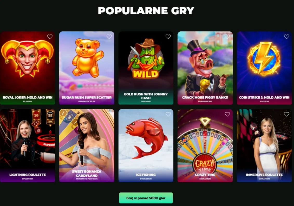The height and width of the screenshot is (206, 294).
Task: Launch Gold Rush with Johnny Cash cactus tile
Action: (146, 68)
